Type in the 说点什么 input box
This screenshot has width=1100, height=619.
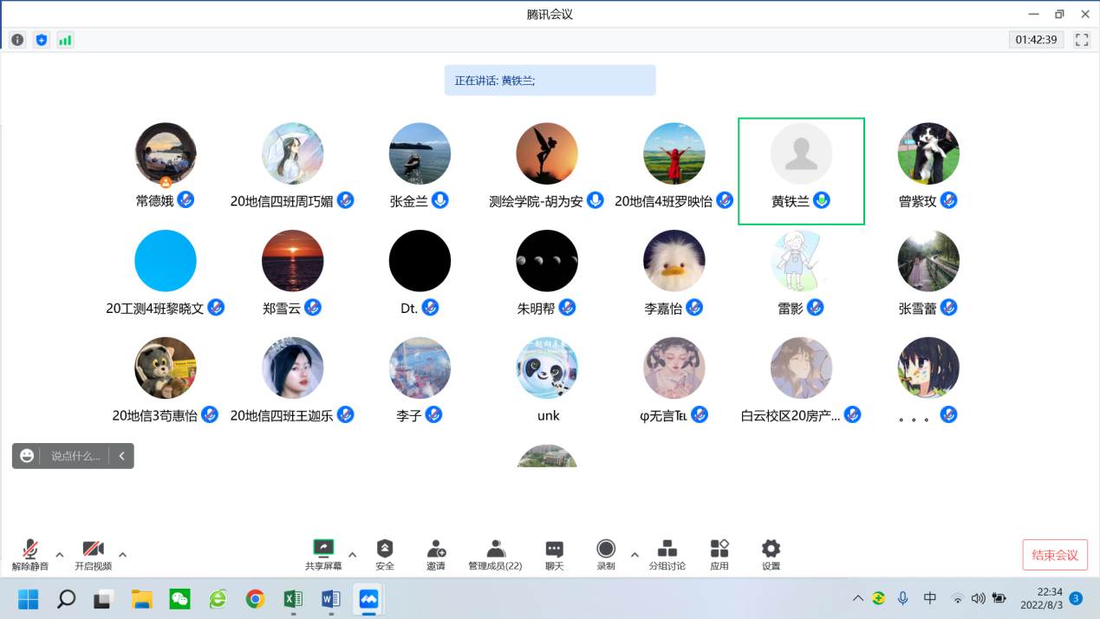pyautogui.click(x=75, y=456)
